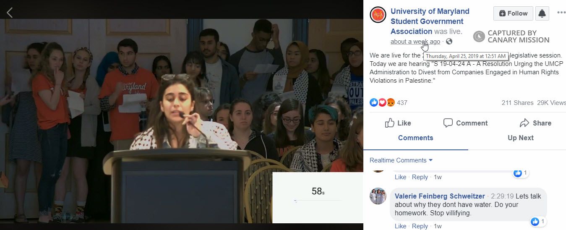Click the 'about a week ago' timestamp
The image size is (566, 230).
pos(415,42)
